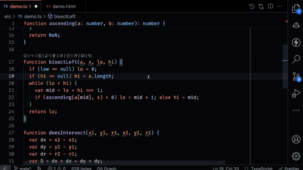The height and width of the screenshot is (170, 303).
Task: Click the horizontal scrollbar below the code
Action: pyautogui.click(x=124, y=163)
